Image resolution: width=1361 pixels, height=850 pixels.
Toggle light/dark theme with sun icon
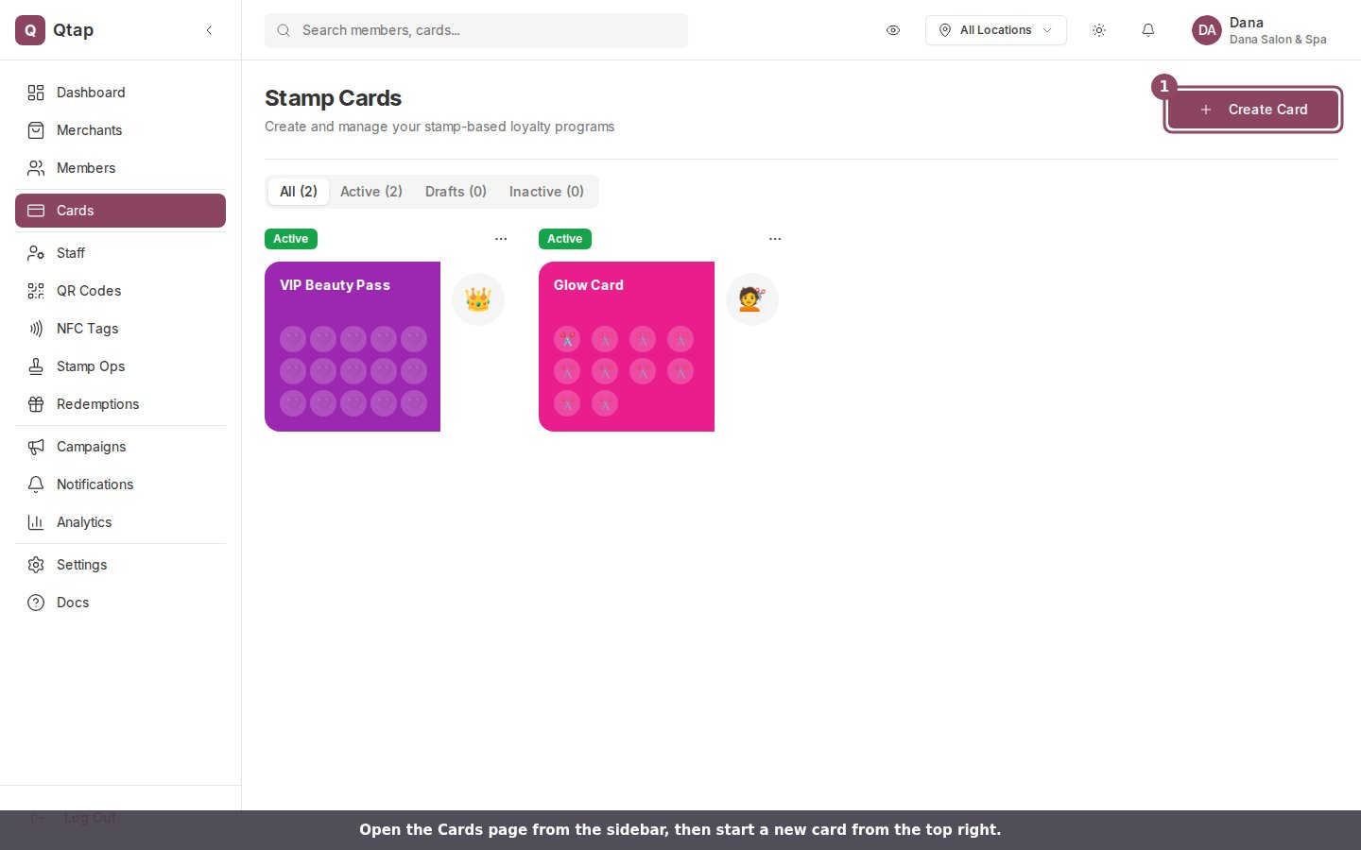point(1099,30)
